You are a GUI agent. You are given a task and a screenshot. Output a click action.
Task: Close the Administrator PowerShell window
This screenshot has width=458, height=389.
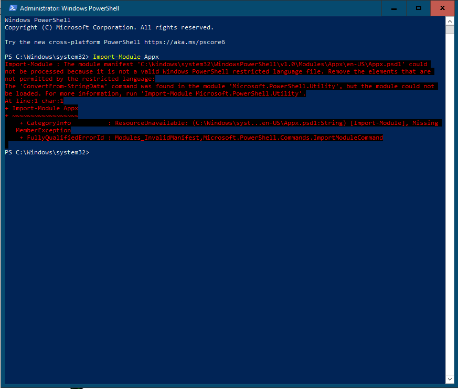click(x=442, y=8)
